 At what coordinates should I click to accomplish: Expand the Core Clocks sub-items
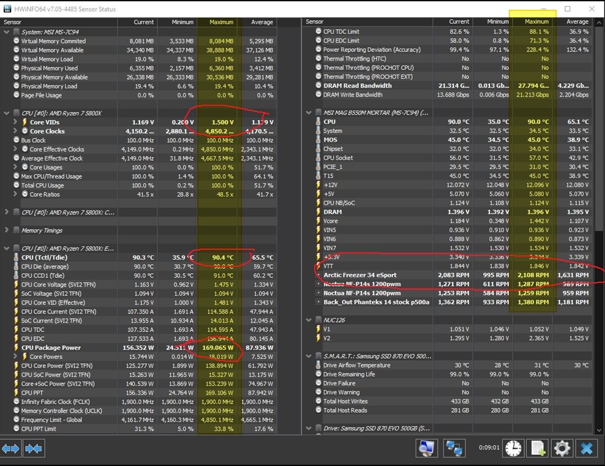pos(16,131)
